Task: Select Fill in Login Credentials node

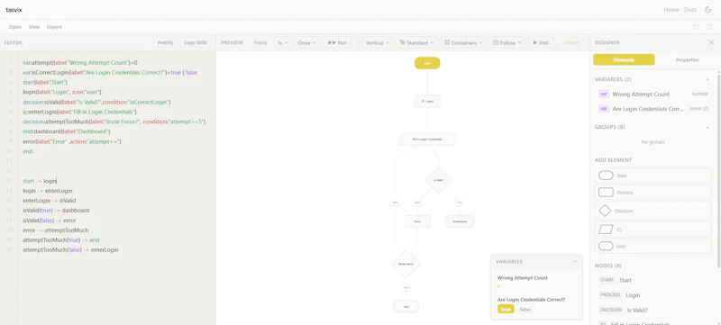Action: tap(427, 139)
